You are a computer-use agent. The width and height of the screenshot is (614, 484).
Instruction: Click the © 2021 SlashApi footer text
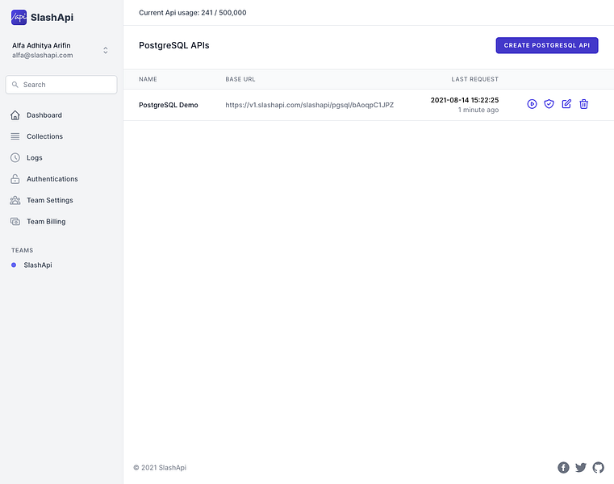click(160, 468)
